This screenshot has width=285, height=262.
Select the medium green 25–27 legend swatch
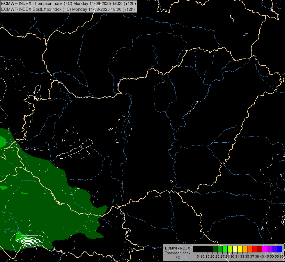click(x=220, y=249)
